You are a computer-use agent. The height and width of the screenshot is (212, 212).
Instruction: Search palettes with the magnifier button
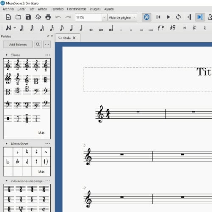coord(38,45)
